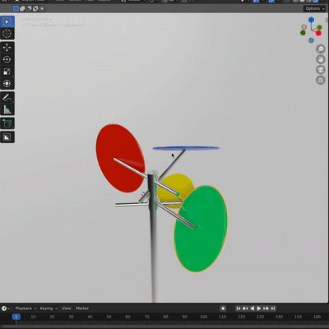The width and height of the screenshot is (329, 329).
Task: Jump to the start frame
Action: (239, 308)
